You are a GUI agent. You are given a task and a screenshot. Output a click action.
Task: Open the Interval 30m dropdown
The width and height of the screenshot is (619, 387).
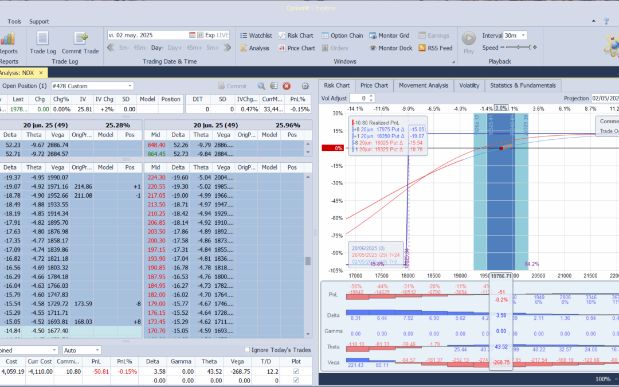[522, 36]
